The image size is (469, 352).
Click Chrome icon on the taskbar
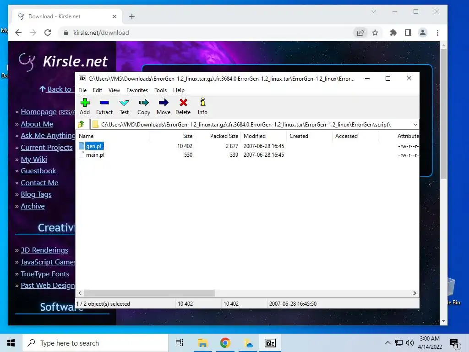225,343
